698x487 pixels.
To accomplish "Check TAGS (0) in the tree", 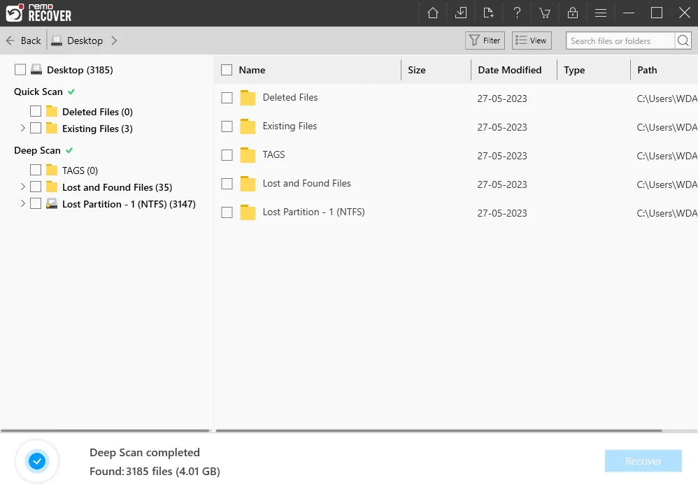I will (36, 170).
